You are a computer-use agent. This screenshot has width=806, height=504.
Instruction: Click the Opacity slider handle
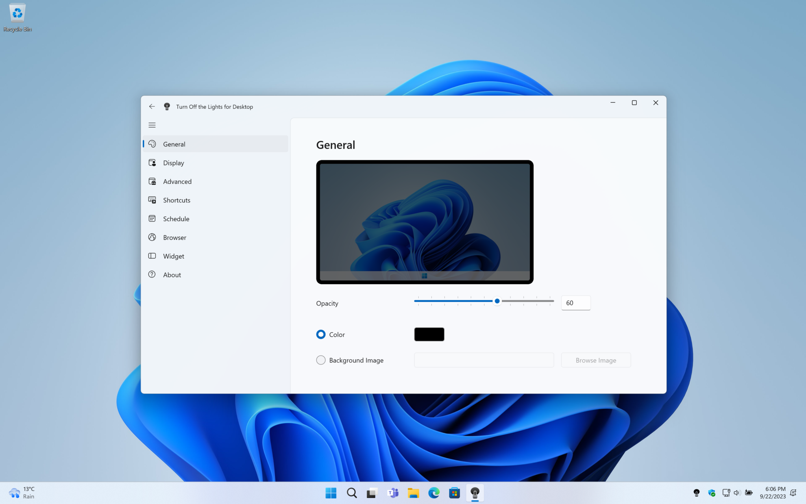497,301
